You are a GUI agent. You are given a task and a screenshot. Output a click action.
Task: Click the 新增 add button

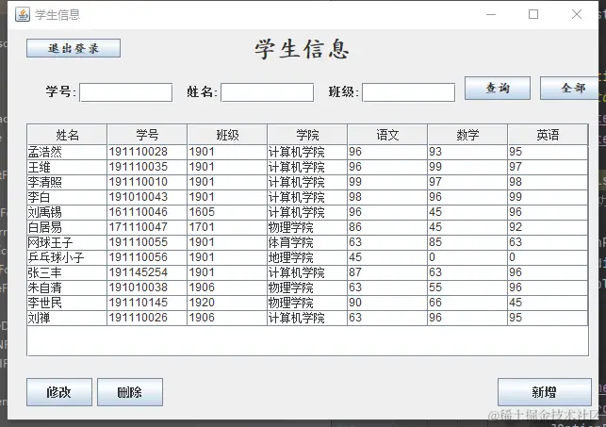click(544, 392)
